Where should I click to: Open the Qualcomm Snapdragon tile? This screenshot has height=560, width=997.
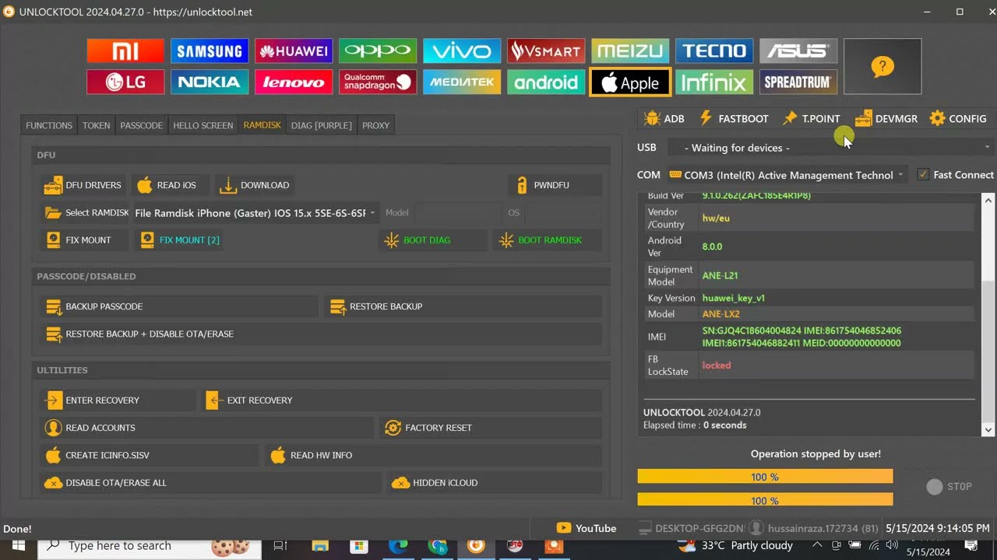tap(378, 82)
